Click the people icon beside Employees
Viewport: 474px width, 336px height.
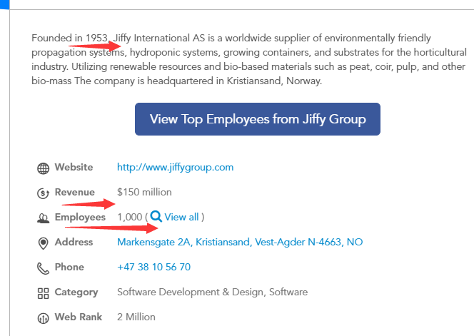[44, 218]
